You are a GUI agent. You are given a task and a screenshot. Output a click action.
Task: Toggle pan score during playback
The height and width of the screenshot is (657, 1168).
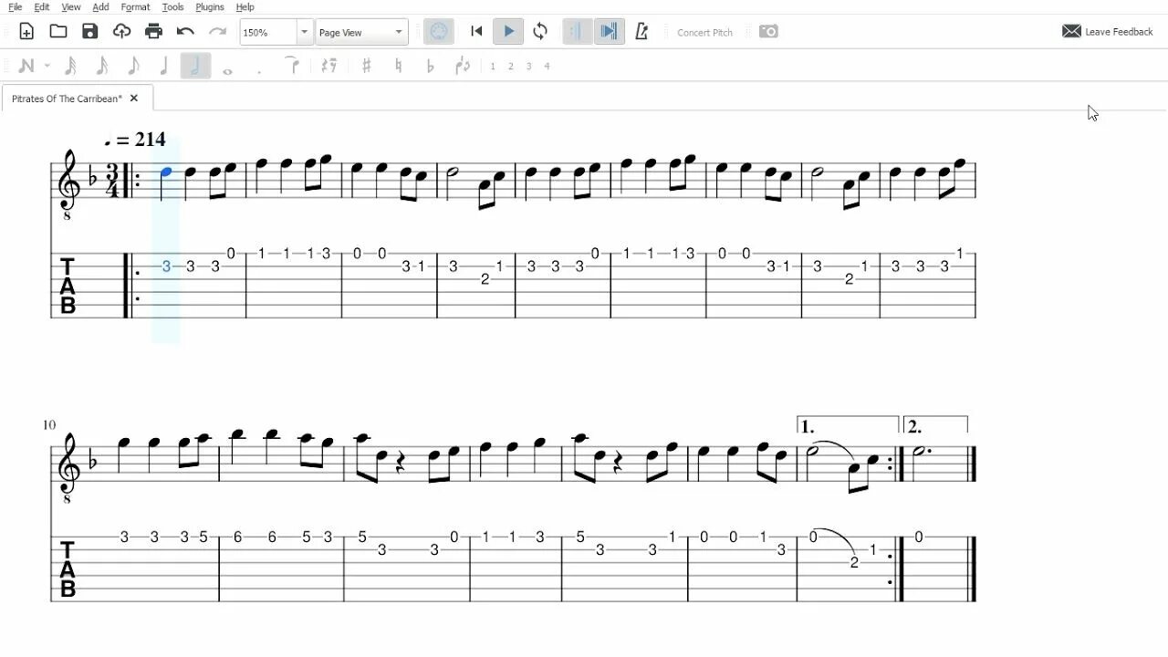pos(609,32)
